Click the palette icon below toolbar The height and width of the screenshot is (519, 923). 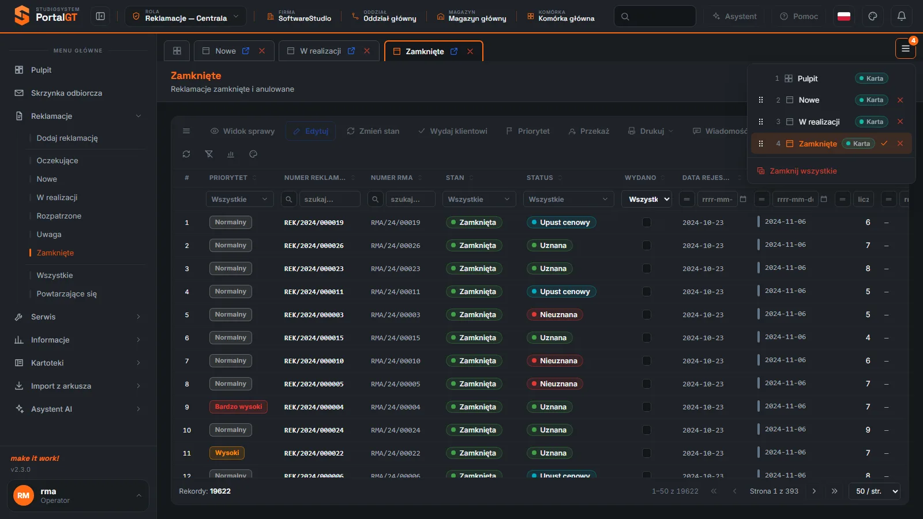pyautogui.click(x=253, y=154)
